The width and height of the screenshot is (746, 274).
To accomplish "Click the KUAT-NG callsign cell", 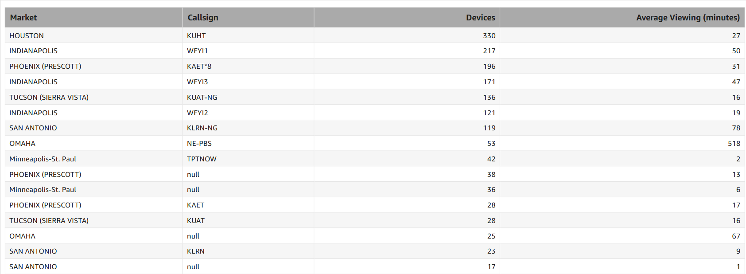I will coord(202,97).
